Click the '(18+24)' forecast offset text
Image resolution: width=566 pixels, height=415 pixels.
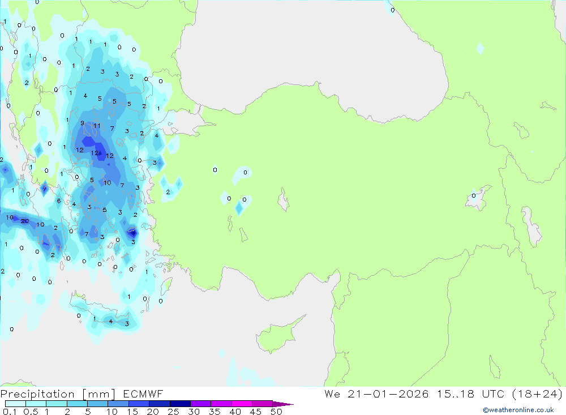pos(538,394)
